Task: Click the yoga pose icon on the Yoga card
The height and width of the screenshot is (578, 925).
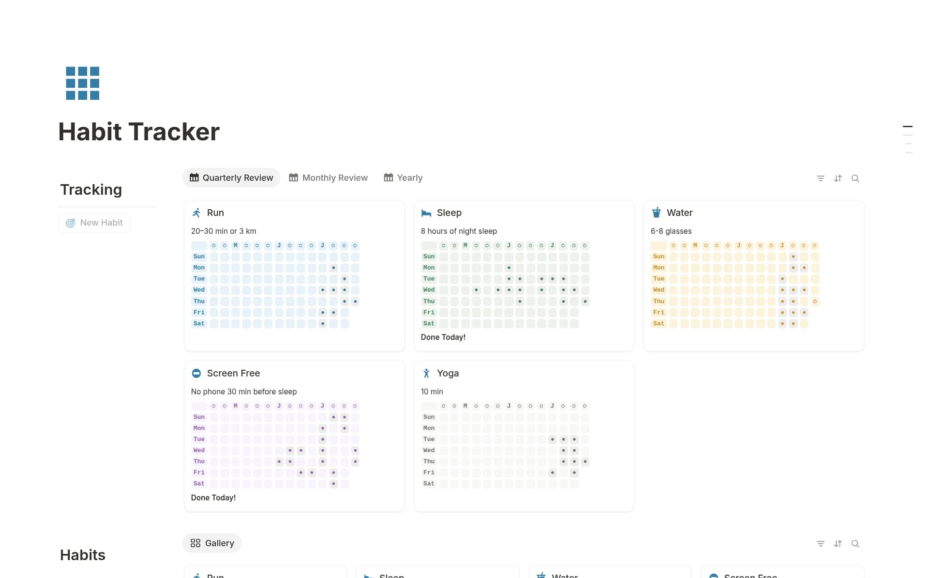Action: click(x=426, y=373)
